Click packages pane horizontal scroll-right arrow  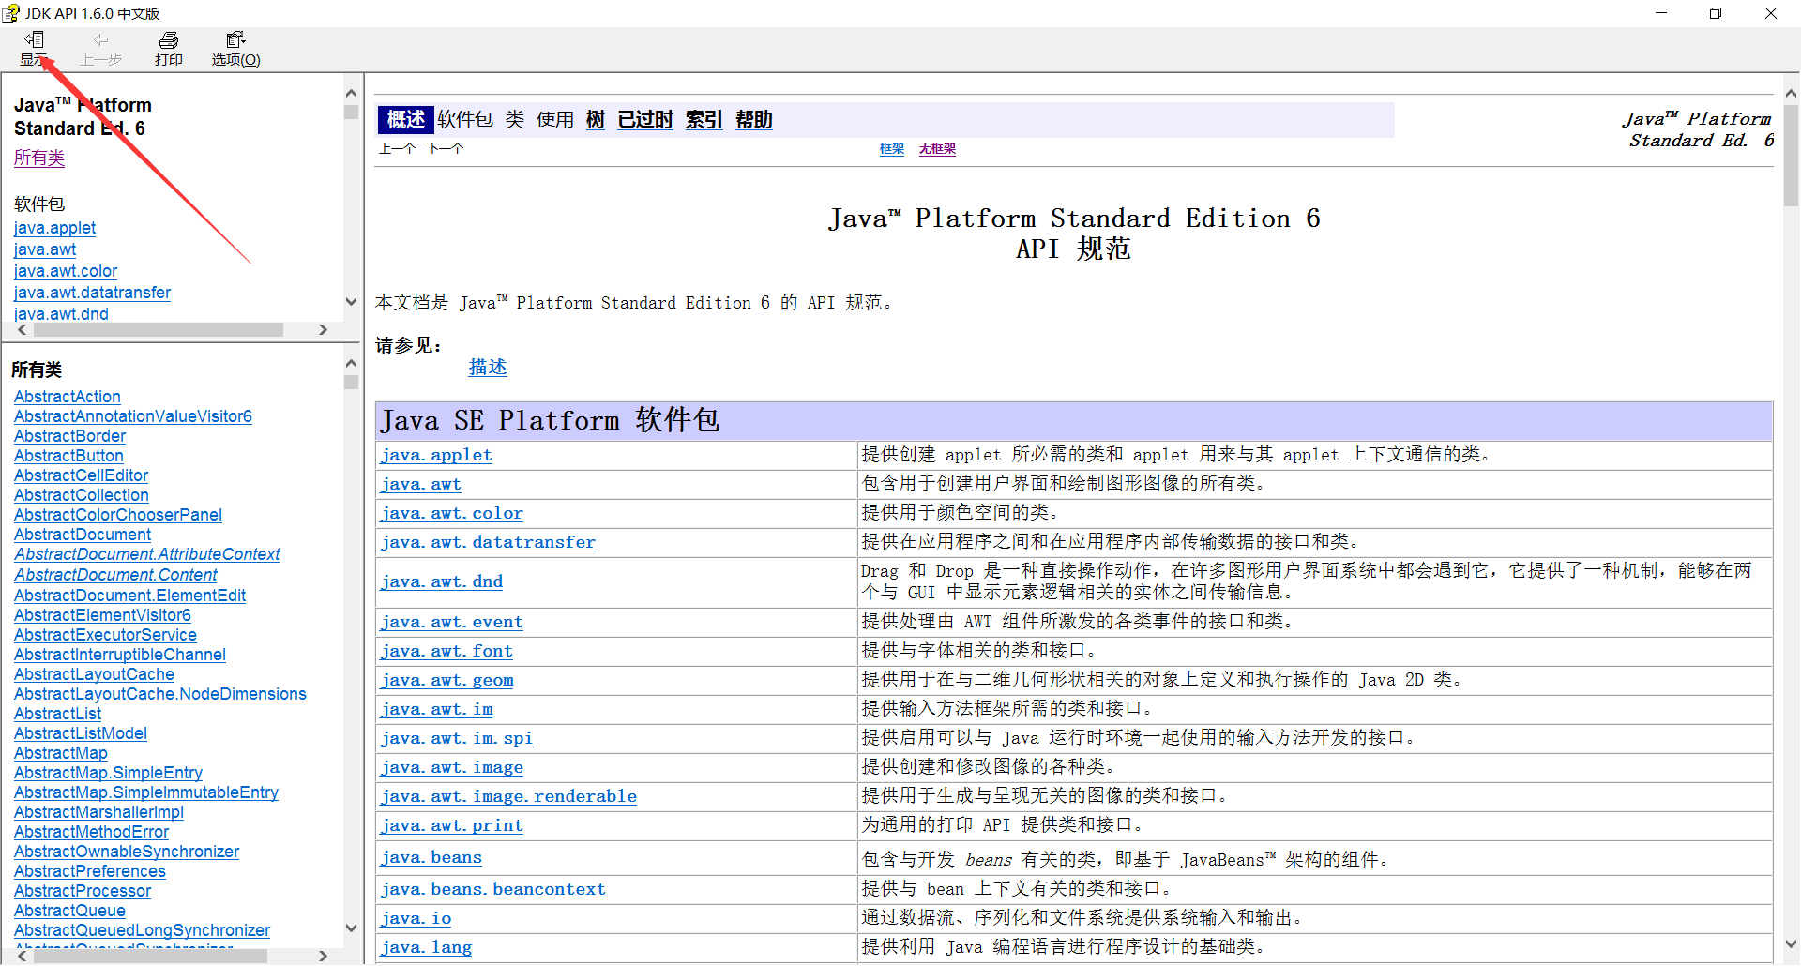click(x=323, y=330)
